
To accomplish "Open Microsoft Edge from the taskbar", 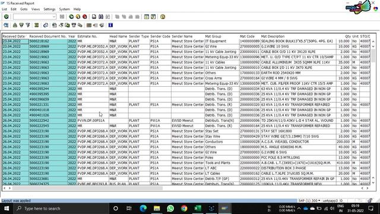I will pos(143,209).
